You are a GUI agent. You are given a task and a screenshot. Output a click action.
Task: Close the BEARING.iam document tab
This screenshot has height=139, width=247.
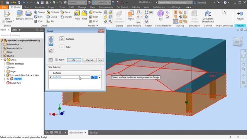point(85,132)
